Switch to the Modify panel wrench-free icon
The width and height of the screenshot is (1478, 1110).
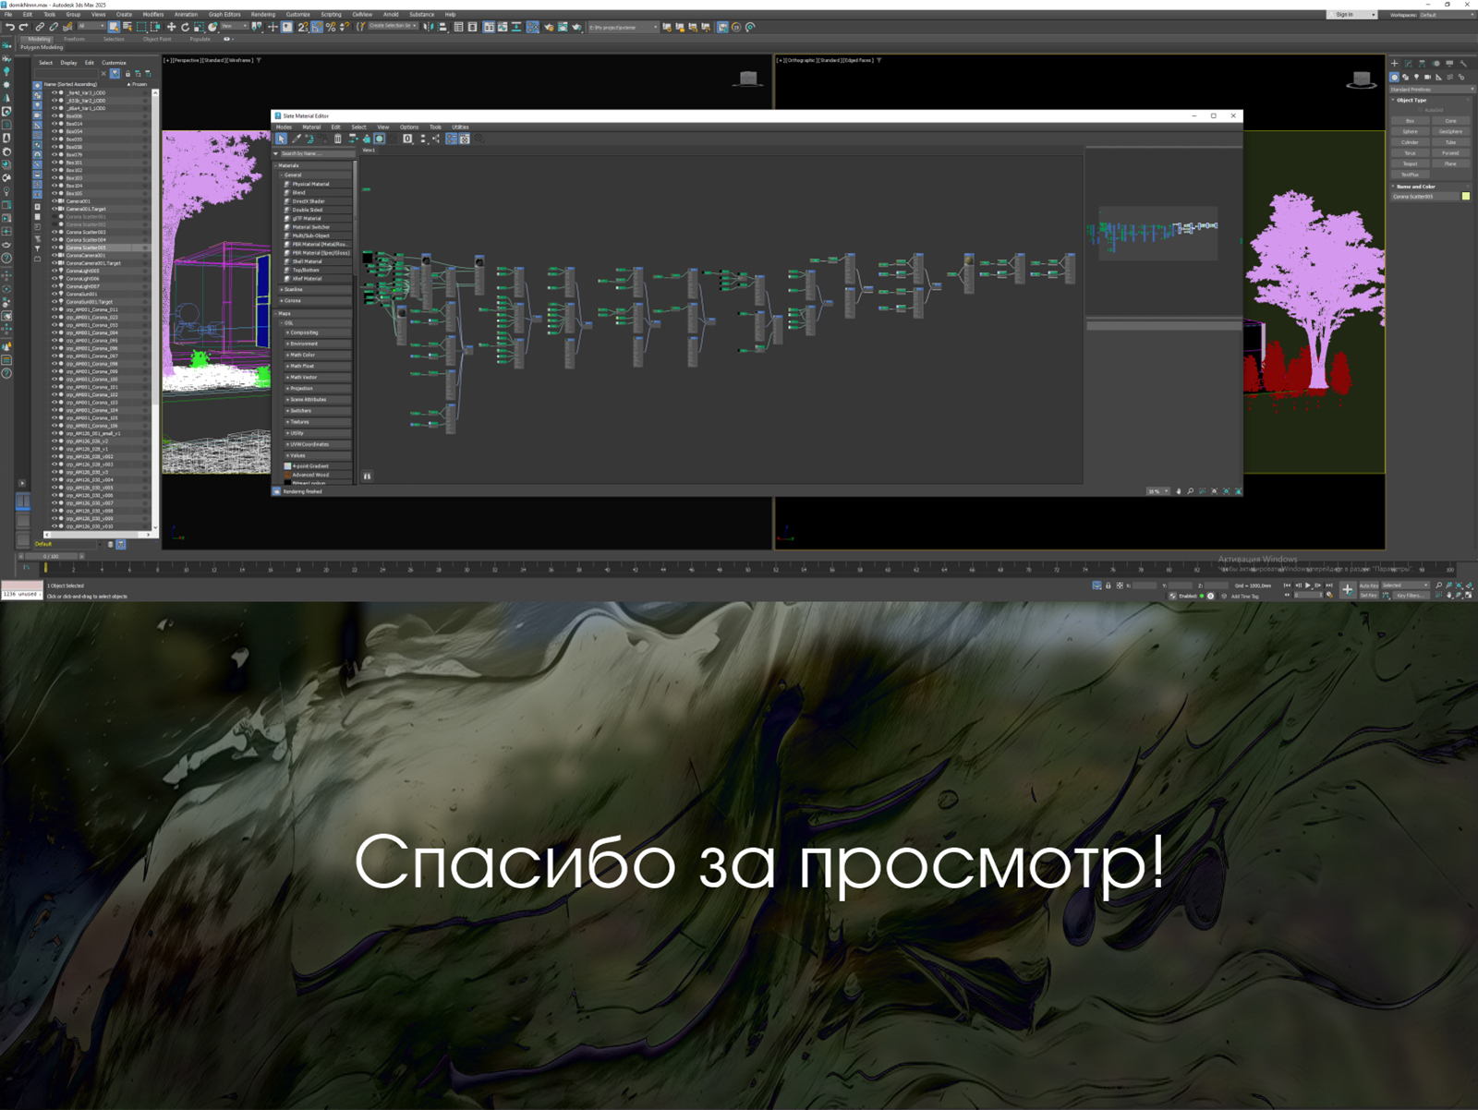click(1408, 64)
